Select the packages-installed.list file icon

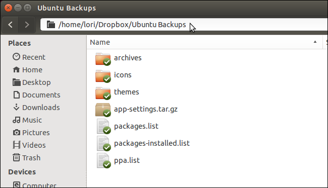pyautogui.click(x=103, y=144)
